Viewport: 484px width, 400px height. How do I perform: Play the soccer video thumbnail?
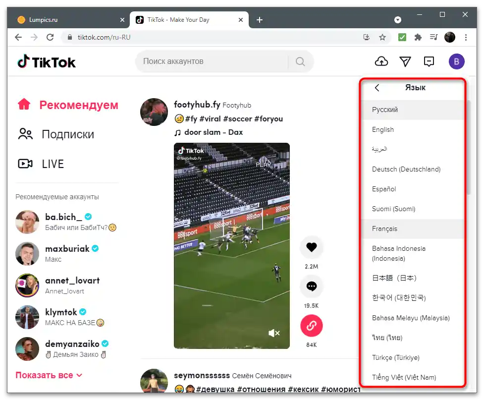point(232,246)
